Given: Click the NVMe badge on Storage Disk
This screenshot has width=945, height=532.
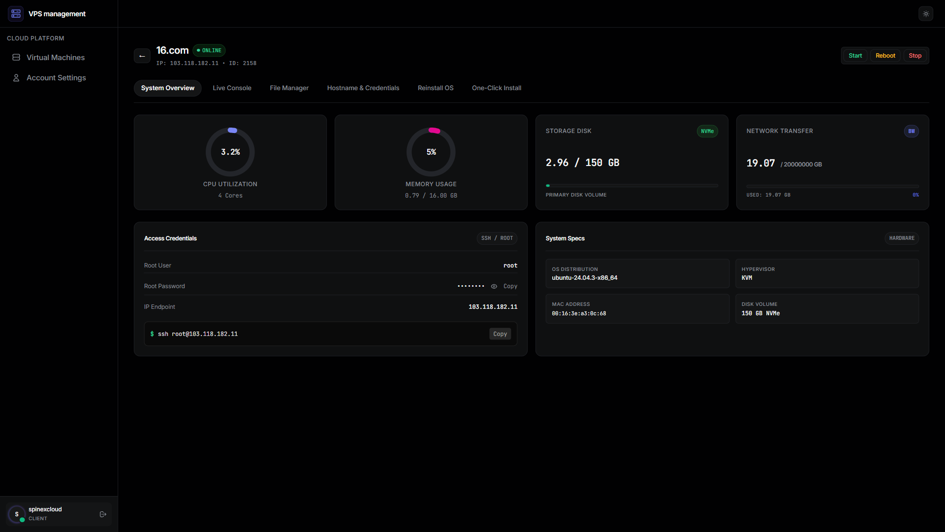Looking at the screenshot, I should point(707,131).
